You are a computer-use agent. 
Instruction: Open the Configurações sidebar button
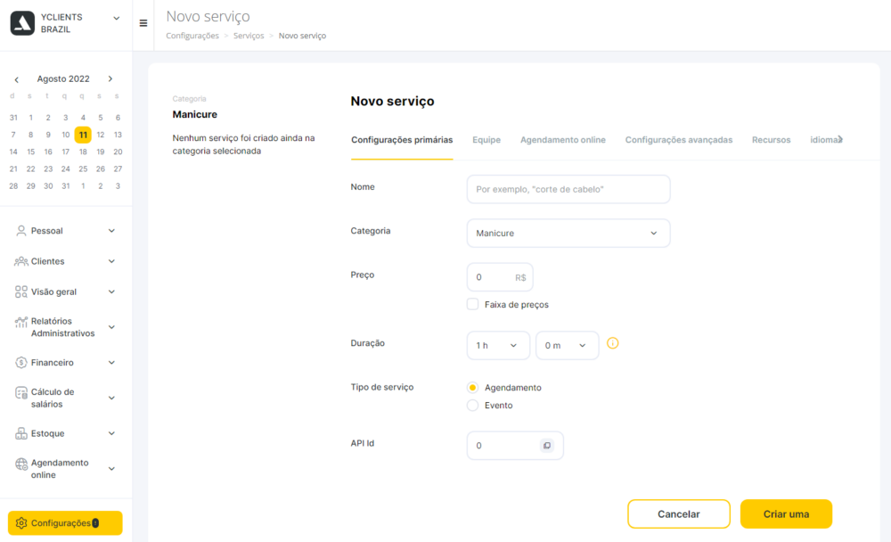[65, 523]
